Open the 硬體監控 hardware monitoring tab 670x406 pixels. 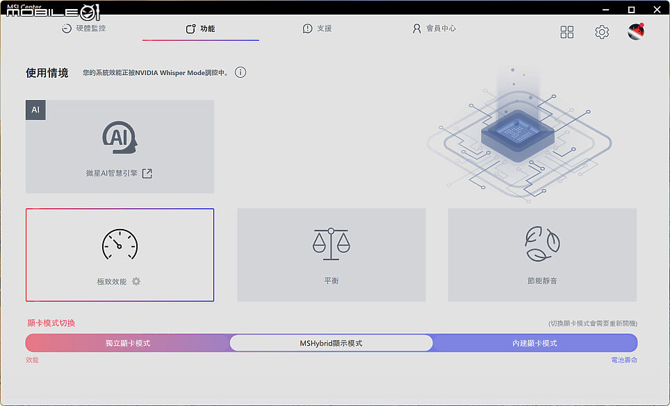[83, 28]
